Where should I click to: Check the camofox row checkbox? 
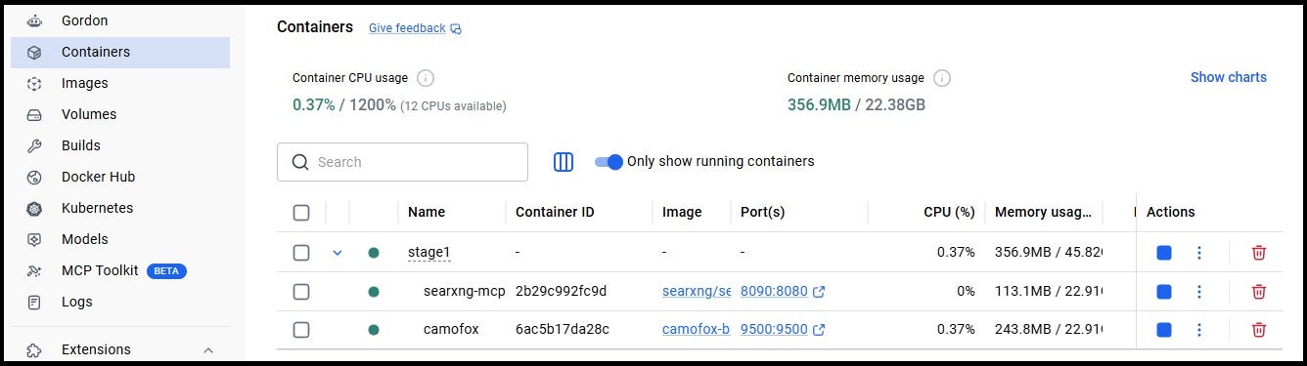[x=301, y=330]
